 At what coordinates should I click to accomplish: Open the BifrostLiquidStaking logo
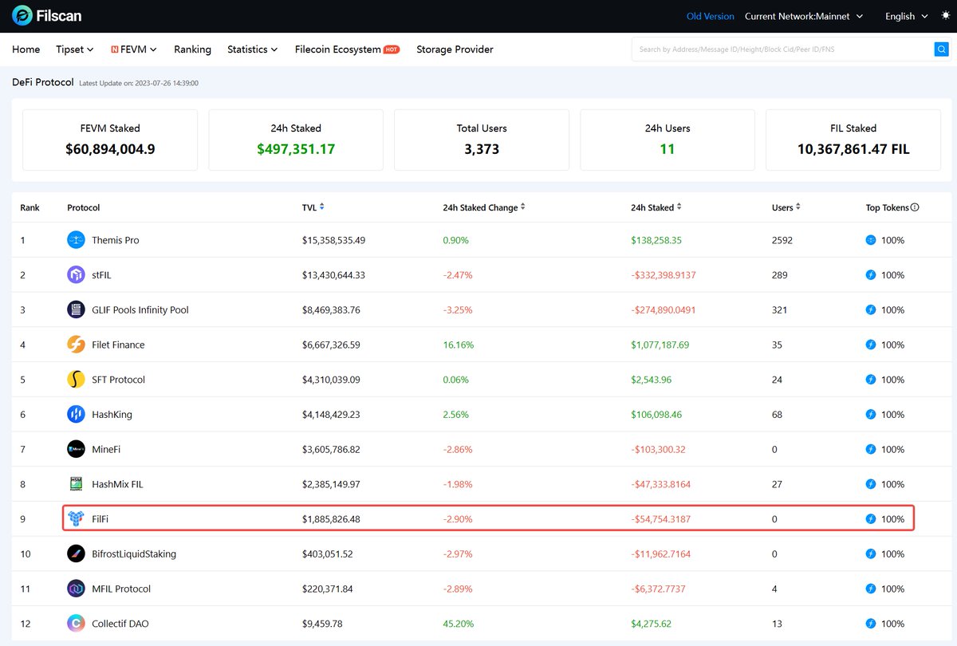click(77, 553)
